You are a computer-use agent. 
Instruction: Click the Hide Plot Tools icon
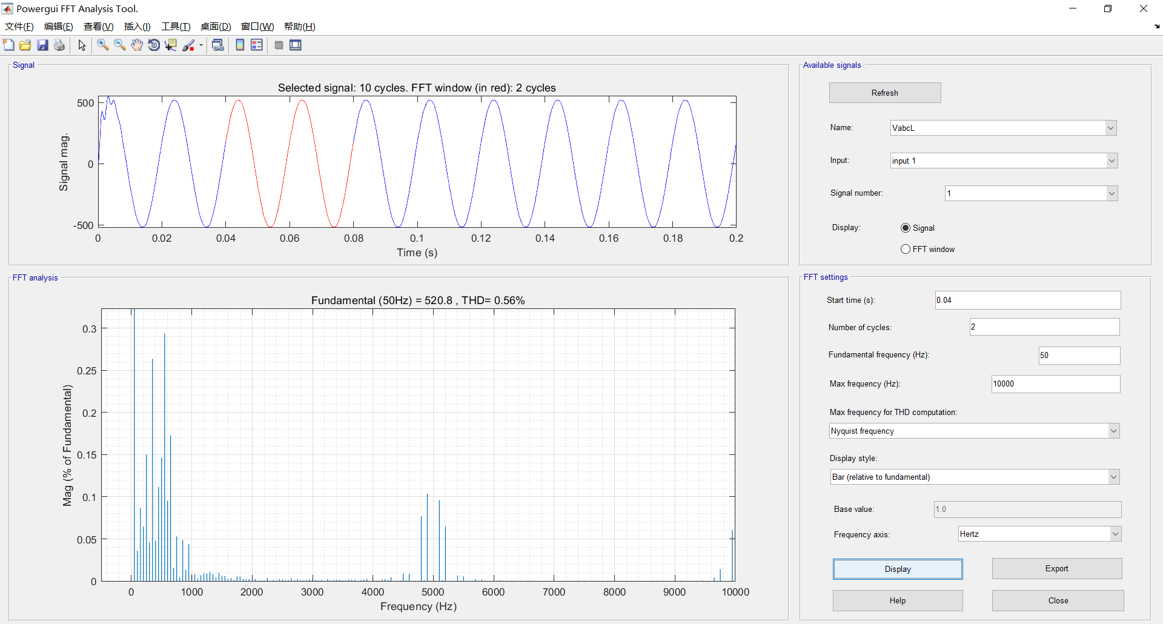point(279,45)
